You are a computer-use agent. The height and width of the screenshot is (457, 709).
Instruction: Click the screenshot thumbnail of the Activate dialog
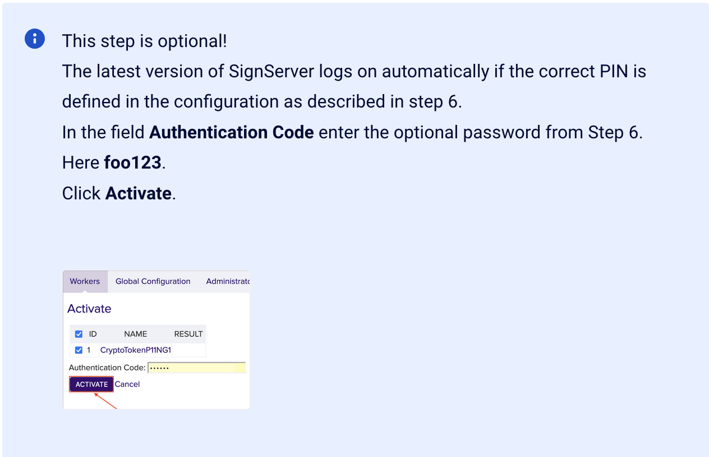tap(156, 338)
